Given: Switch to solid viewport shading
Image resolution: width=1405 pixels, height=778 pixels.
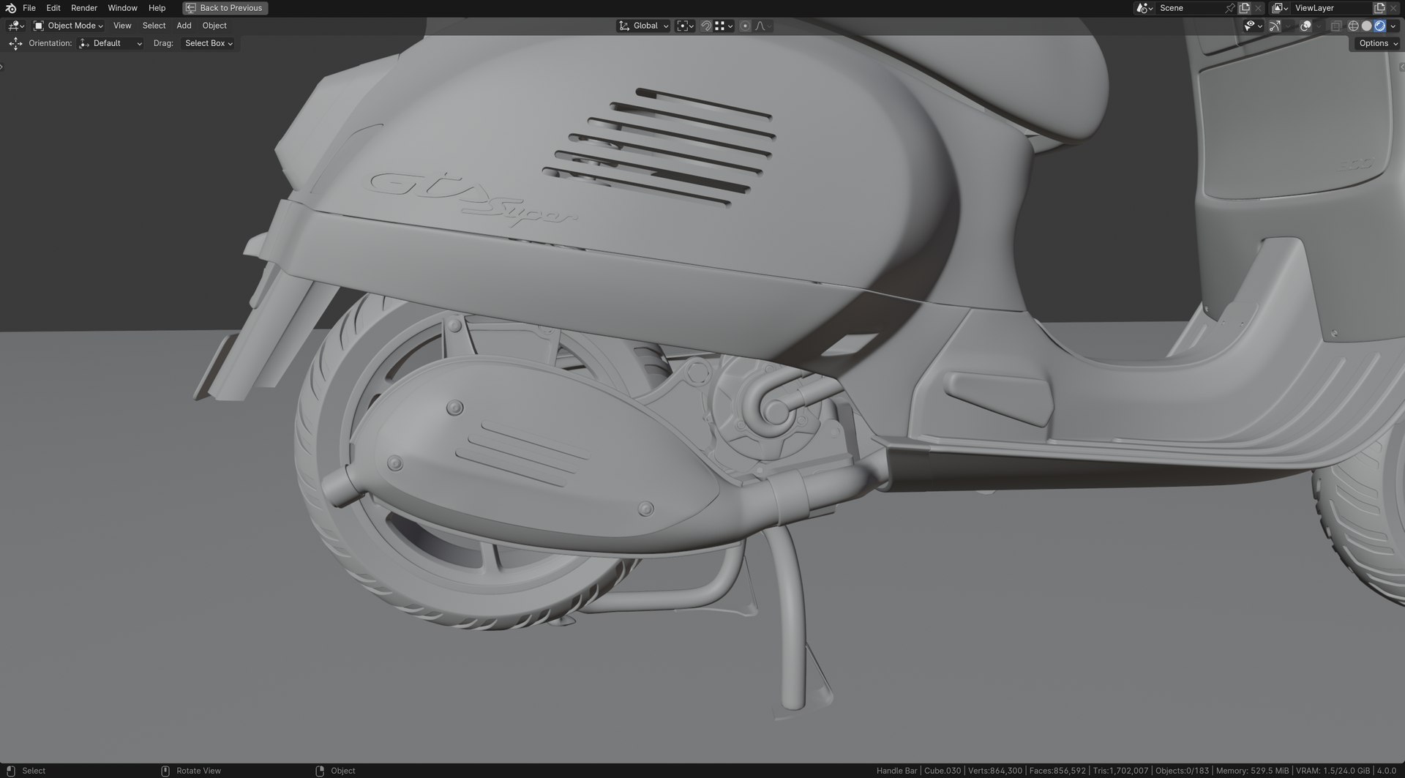Looking at the screenshot, I should click(x=1366, y=26).
